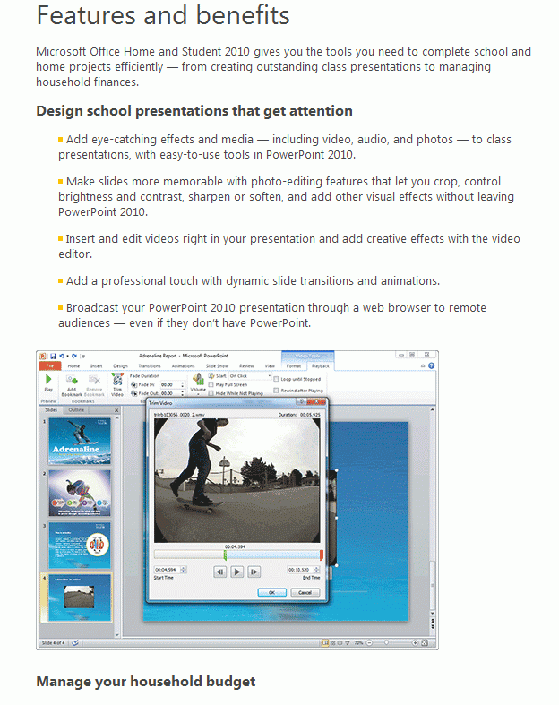Start Slide Show from status bar icon
The height and width of the screenshot is (705, 559).
[348, 643]
